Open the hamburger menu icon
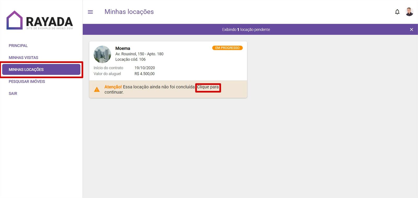The image size is (418, 198). tap(90, 12)
